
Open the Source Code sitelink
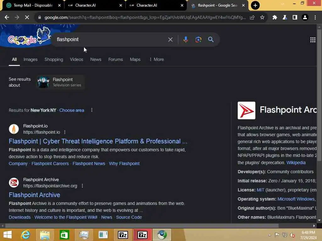(129, 217)
